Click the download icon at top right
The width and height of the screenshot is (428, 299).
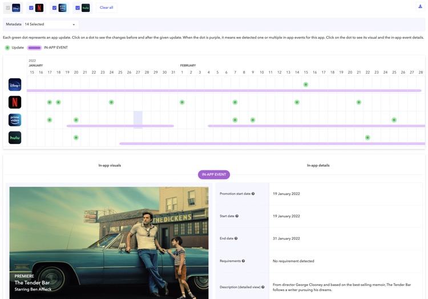420,6
